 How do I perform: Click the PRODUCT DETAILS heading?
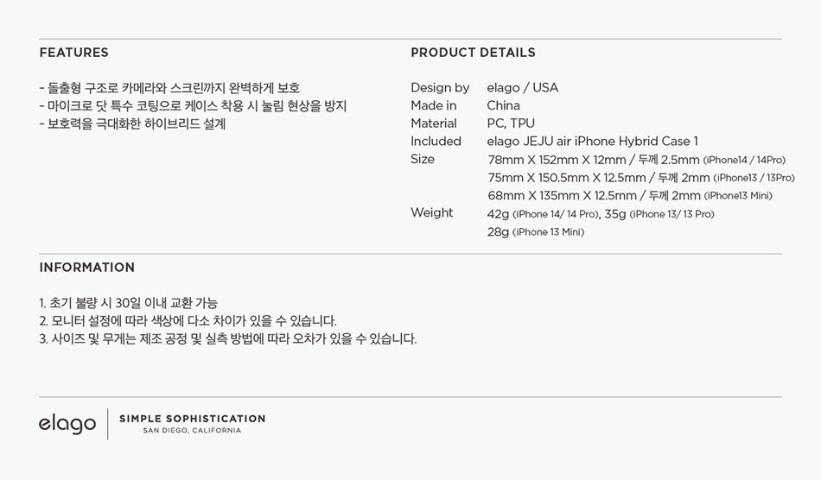pos(473,53)
